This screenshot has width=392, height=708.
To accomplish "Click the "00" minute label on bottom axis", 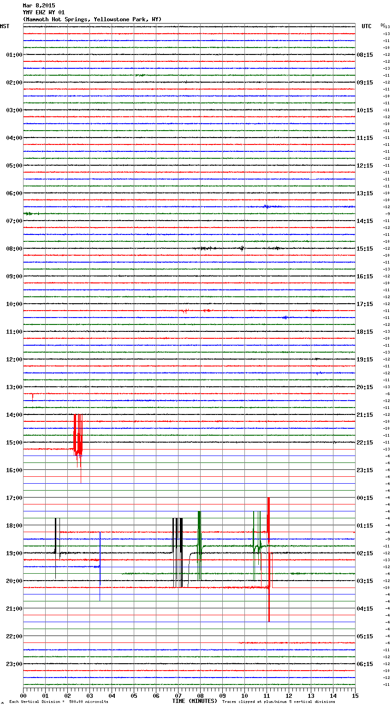I will [x=23, y=695].
